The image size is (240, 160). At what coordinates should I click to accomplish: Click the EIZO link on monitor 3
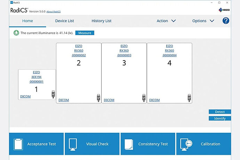pos(124,46)
